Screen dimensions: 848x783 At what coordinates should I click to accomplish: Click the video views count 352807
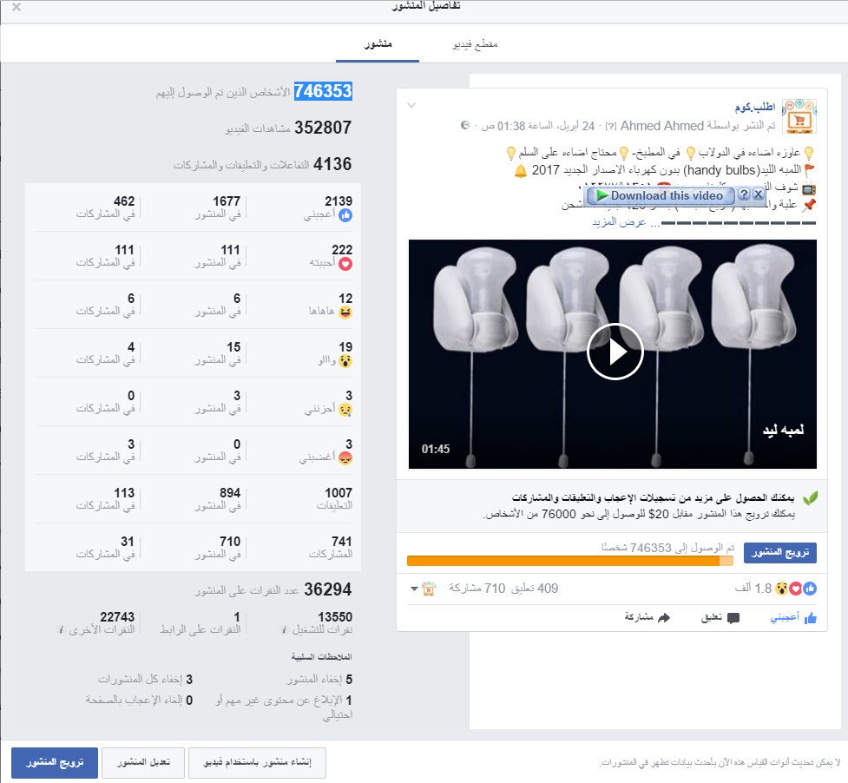coord(323,128)
